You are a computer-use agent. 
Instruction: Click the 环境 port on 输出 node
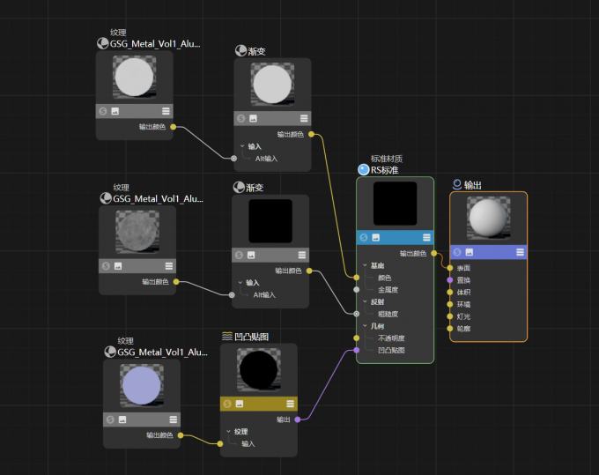click(450, 304)
